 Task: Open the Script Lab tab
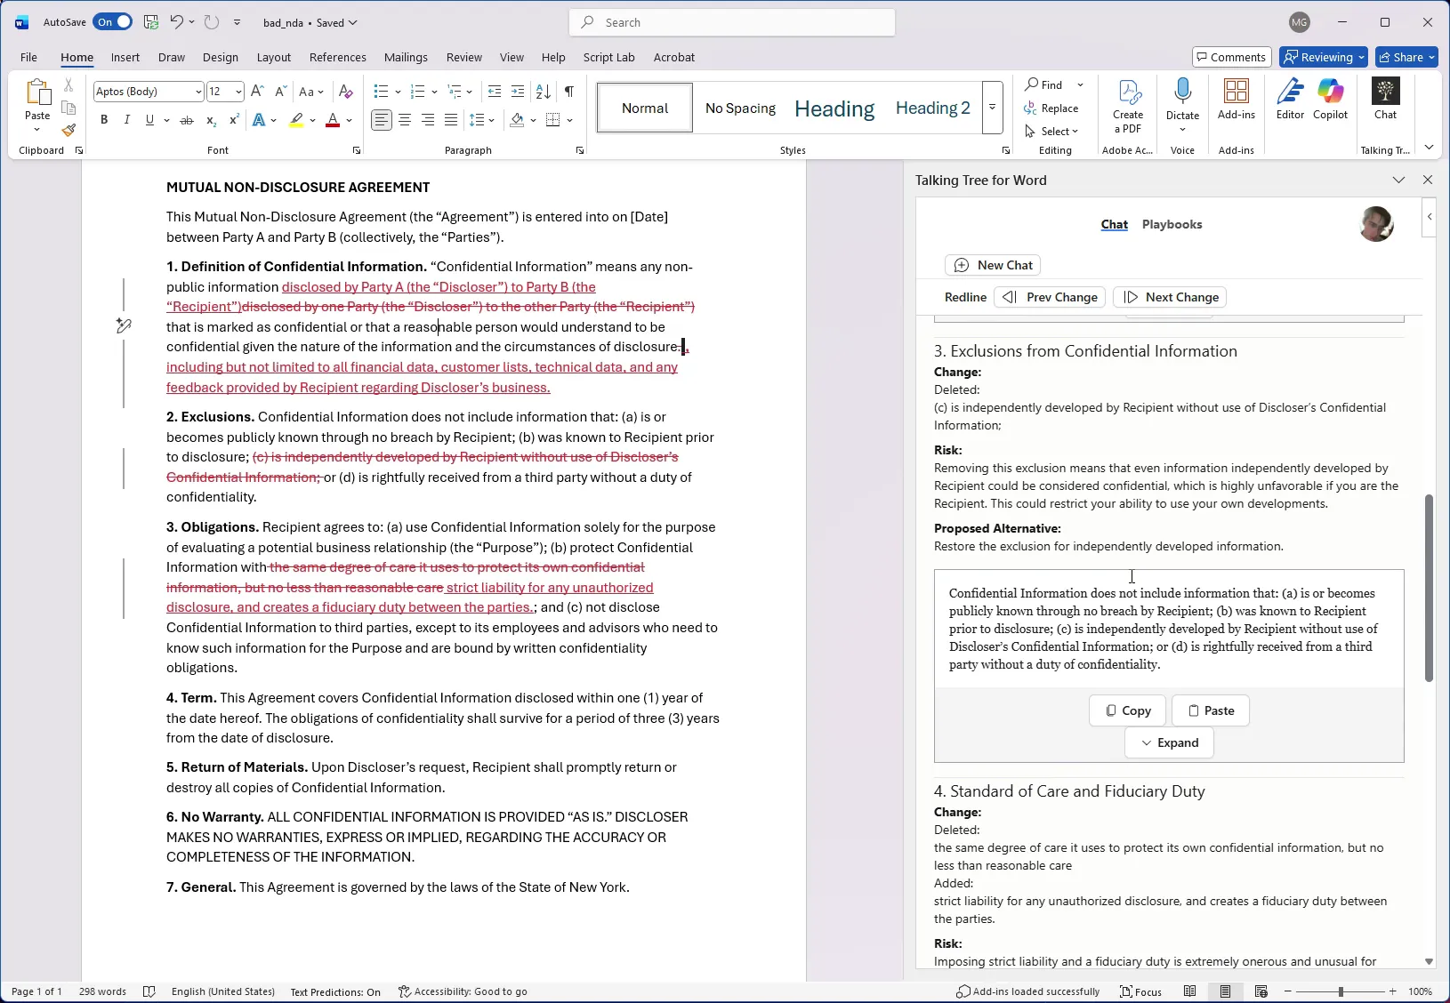[x=608, y=57]
